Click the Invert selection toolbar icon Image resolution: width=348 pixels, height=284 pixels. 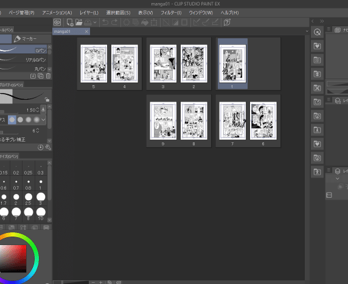pos(175,23)
